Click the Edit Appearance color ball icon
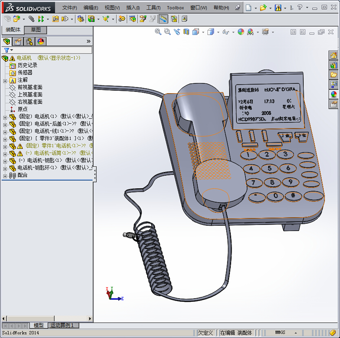 pyautogui.click(x=241, y=32)
